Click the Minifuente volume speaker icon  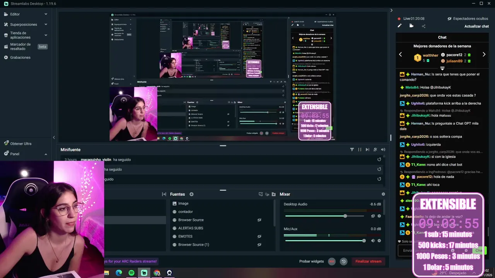(x=383, y=149)
